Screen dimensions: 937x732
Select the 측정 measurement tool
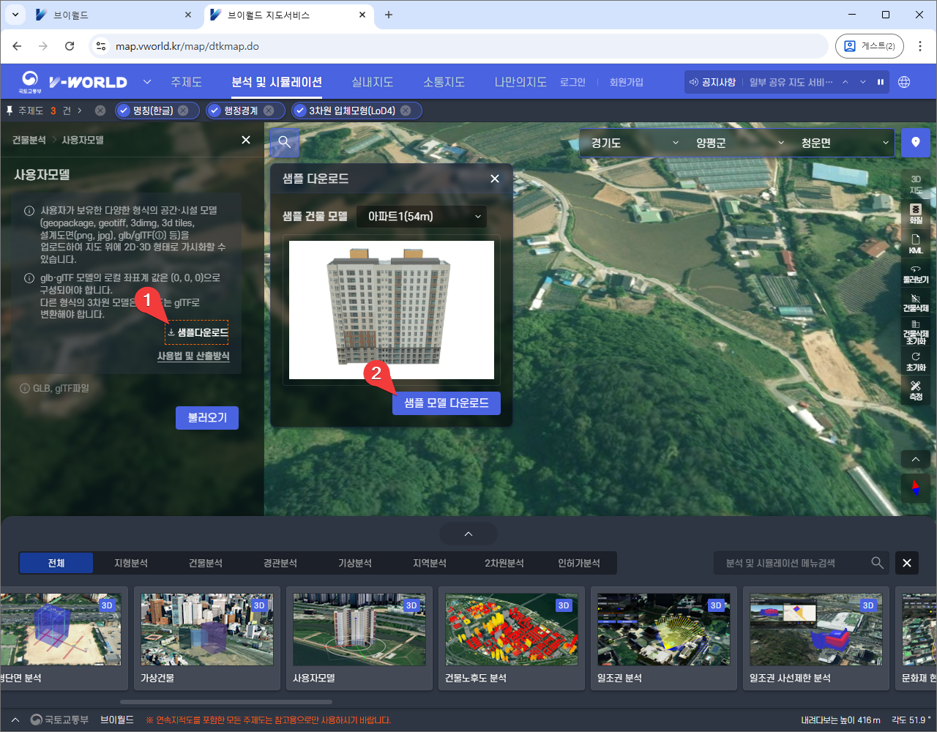(x=915, y=390)
